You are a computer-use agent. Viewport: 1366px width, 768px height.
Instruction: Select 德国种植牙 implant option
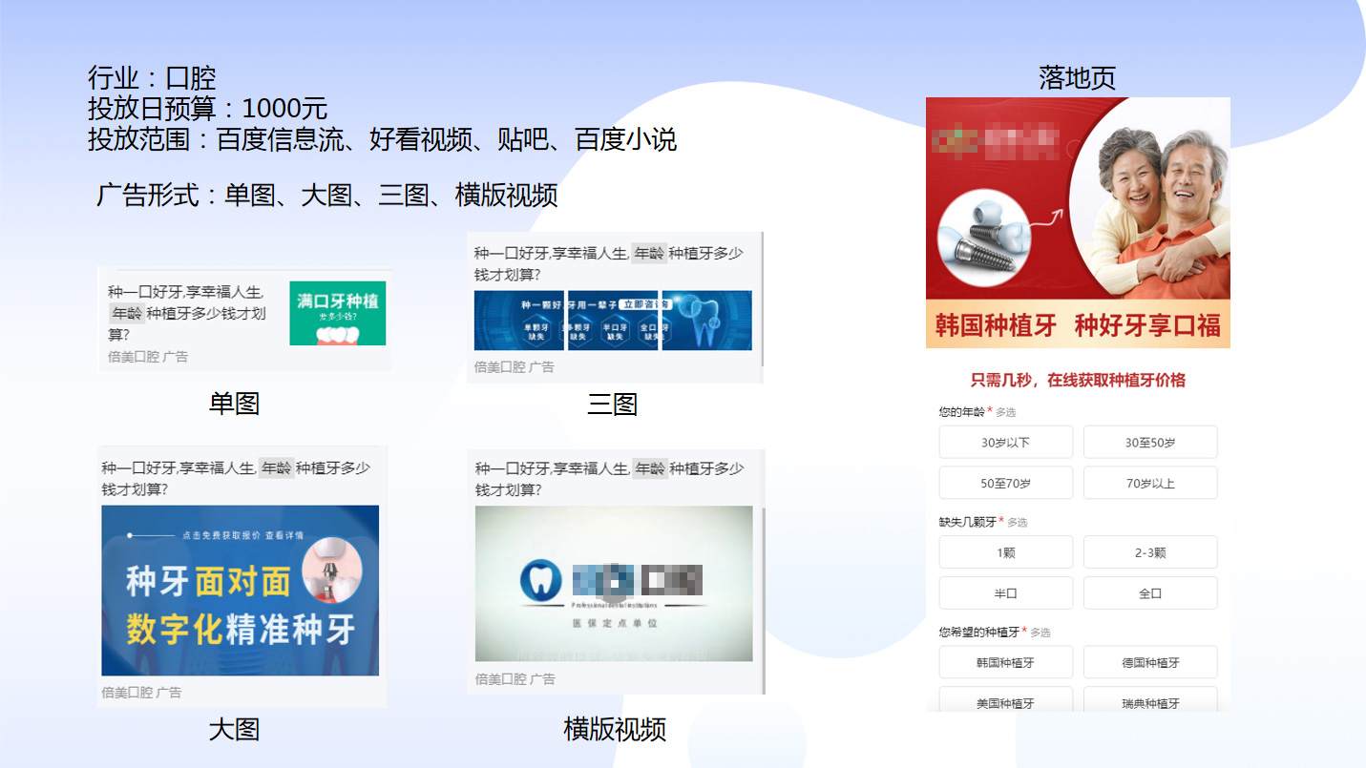point(1150,662)
